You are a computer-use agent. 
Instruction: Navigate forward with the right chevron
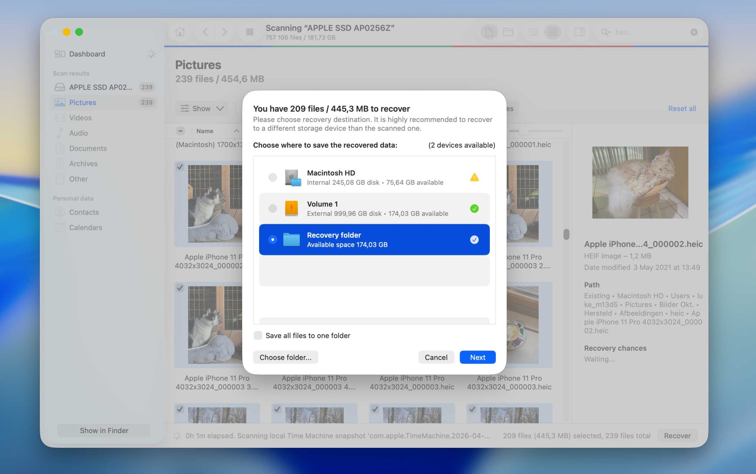coord(224,32)
